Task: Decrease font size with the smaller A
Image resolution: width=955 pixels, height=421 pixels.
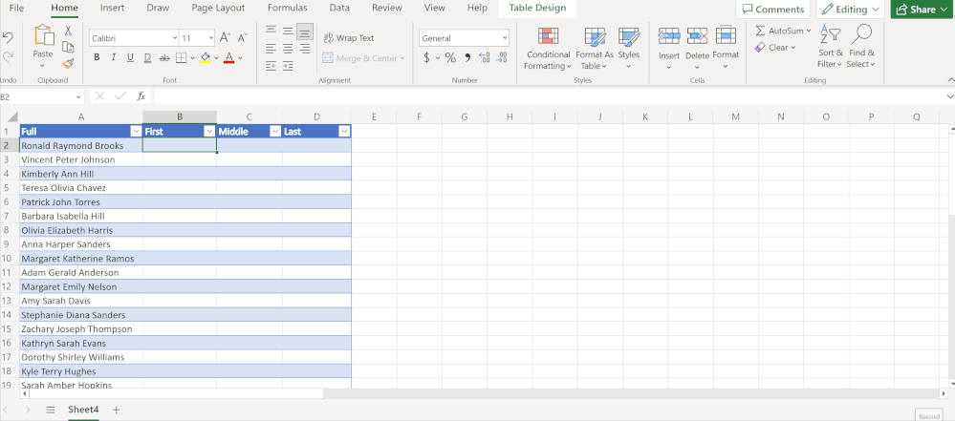Action: pyautogui.click(x=242, y=38)
